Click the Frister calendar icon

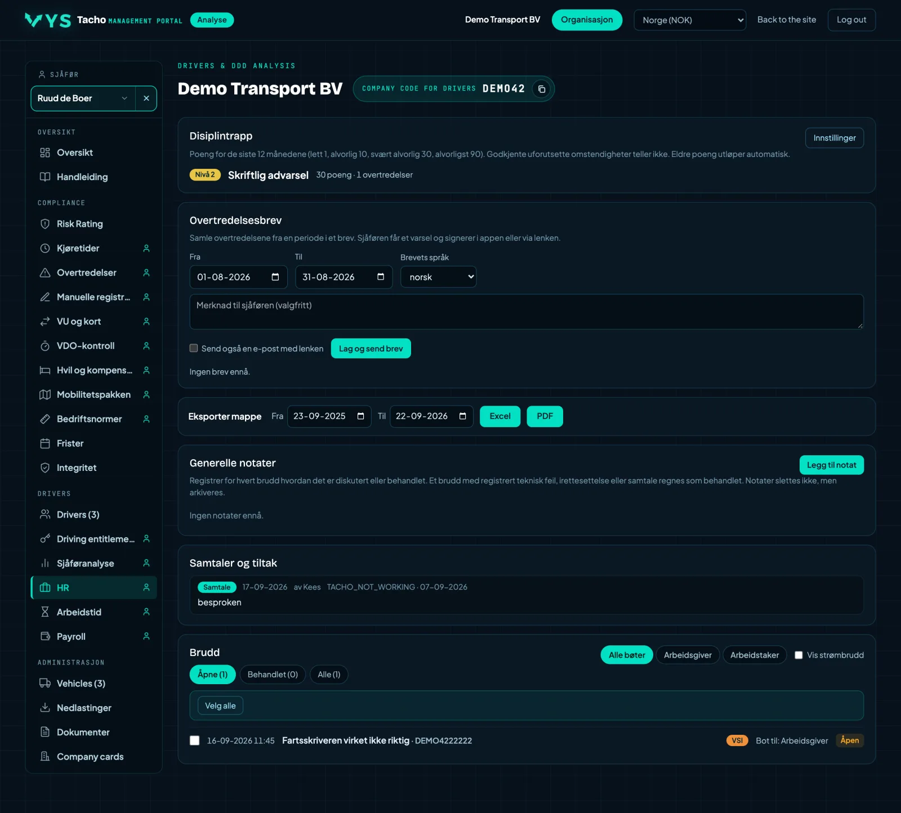point(45,443)
